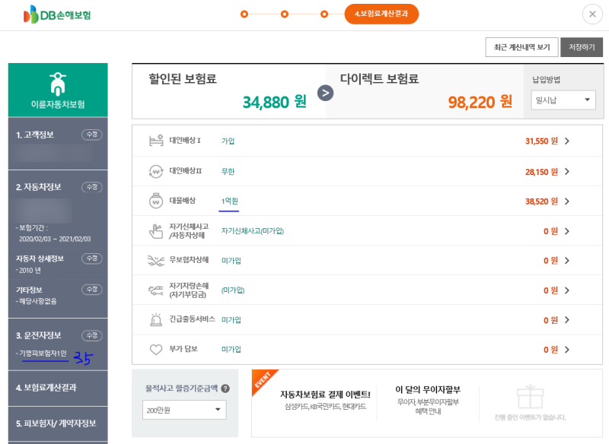609x444 pixels.
Task: Select the 4.보험료계산결과 step pill
Action: (381, 14)
